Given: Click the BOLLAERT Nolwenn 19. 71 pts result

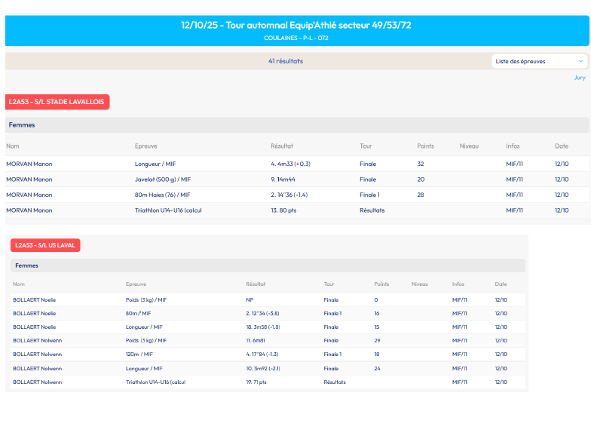Looking at the screenshot, I should point(256,382).
